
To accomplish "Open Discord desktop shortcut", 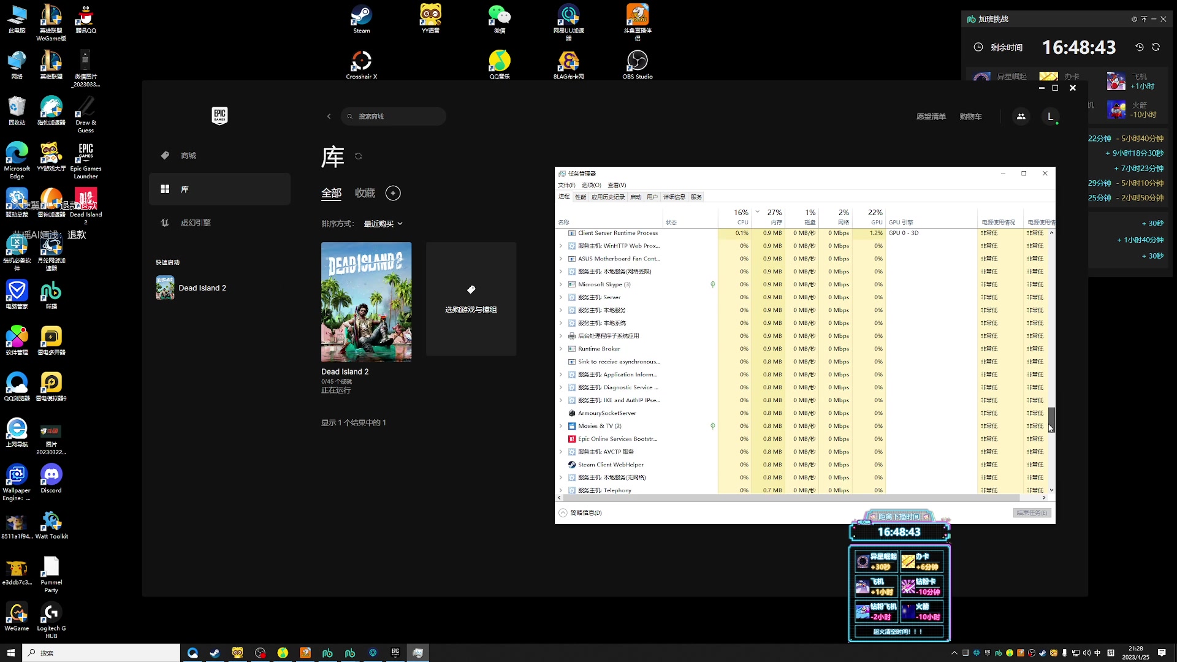I will point(51,479).
